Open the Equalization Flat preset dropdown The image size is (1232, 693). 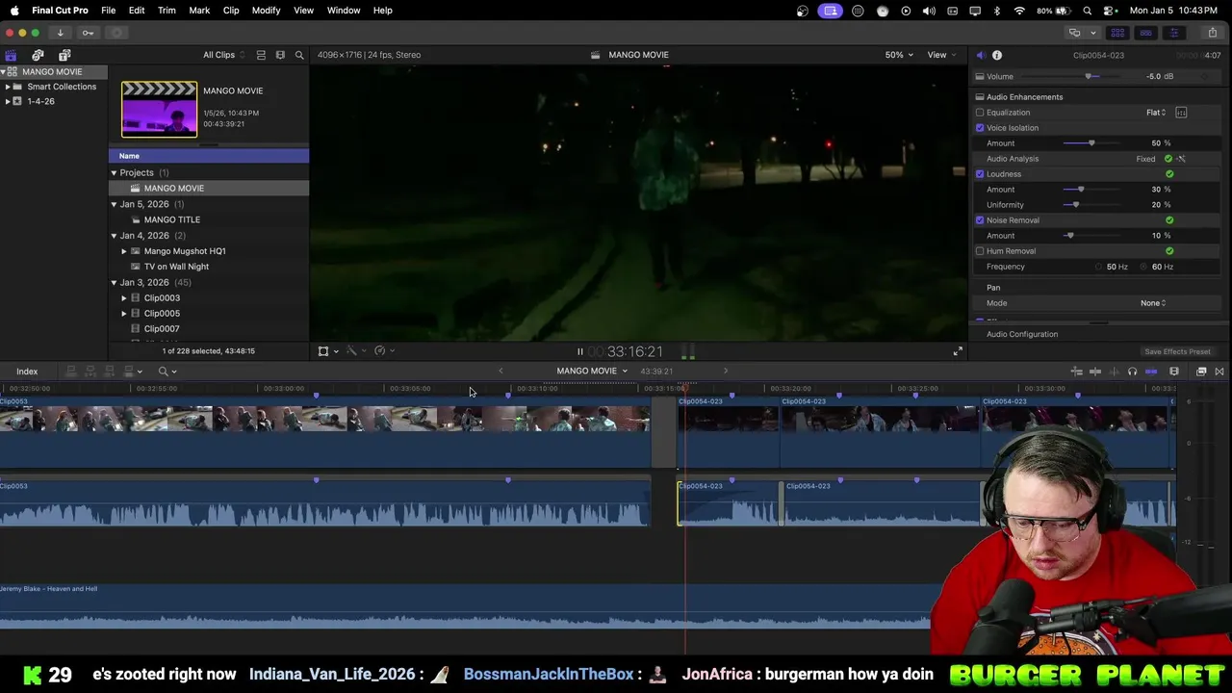[x=1156, y=113]
